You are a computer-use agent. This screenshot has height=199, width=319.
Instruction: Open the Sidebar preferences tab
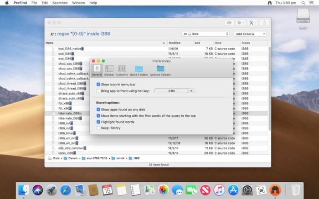coord(109,70)
